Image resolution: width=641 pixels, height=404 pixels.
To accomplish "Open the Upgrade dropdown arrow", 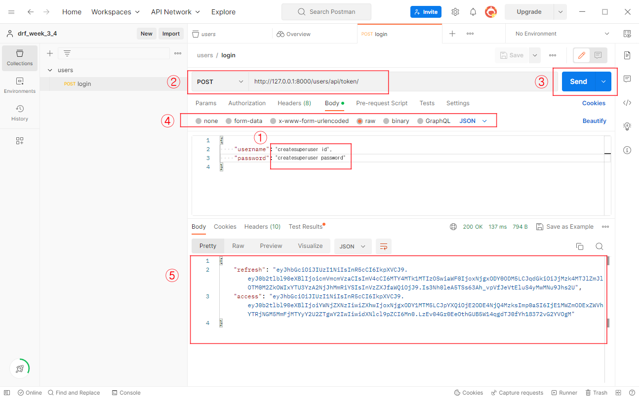I will (x=560, y=12).
